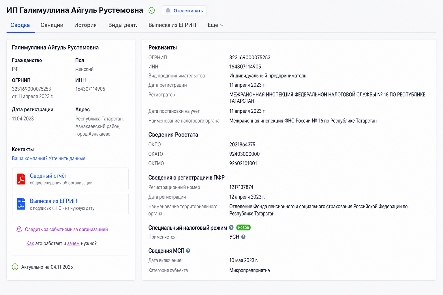Select ОКТМО value 92602101001
The width and height of the screenshot is (443, 295).
243,163
